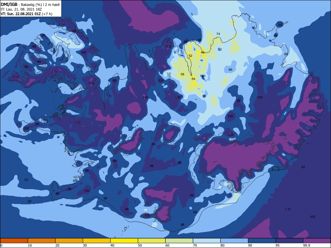Click the legend tick label '10'
Viewport: 331px width, 248px height.
30,245
